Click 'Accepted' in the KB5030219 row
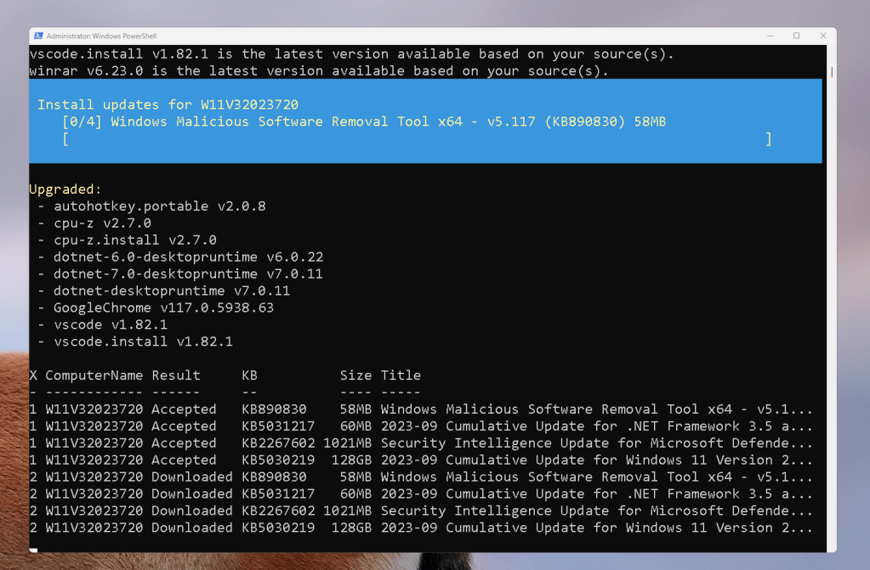The image size is (870, 570). pyautogui.click(x=184, y=460)
